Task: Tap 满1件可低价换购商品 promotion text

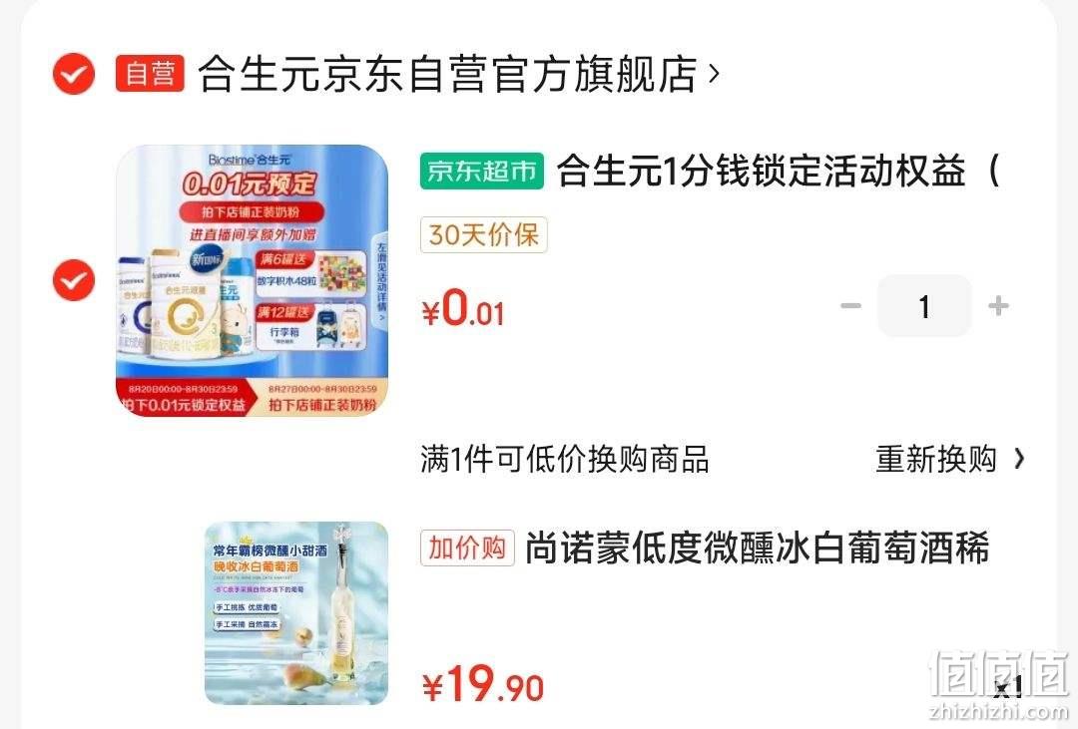Action: click(564, 459)
